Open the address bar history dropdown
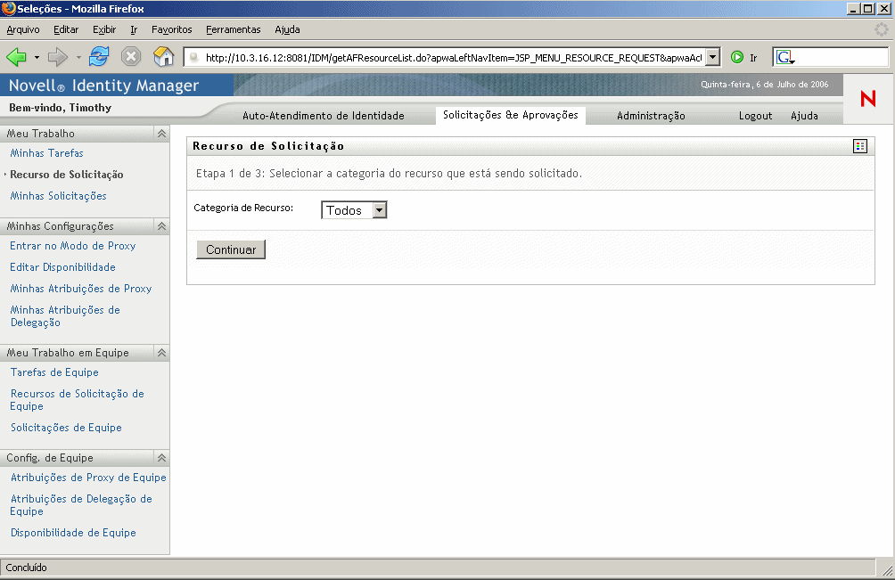The height and width of the screenshot is (580, 895). 712,57
